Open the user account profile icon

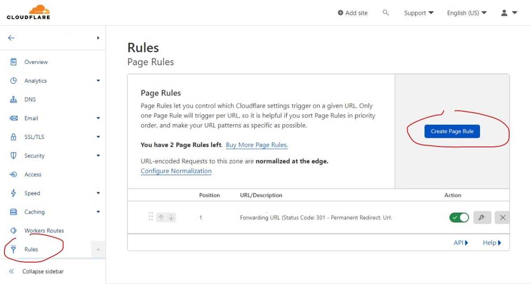(504, 13)
